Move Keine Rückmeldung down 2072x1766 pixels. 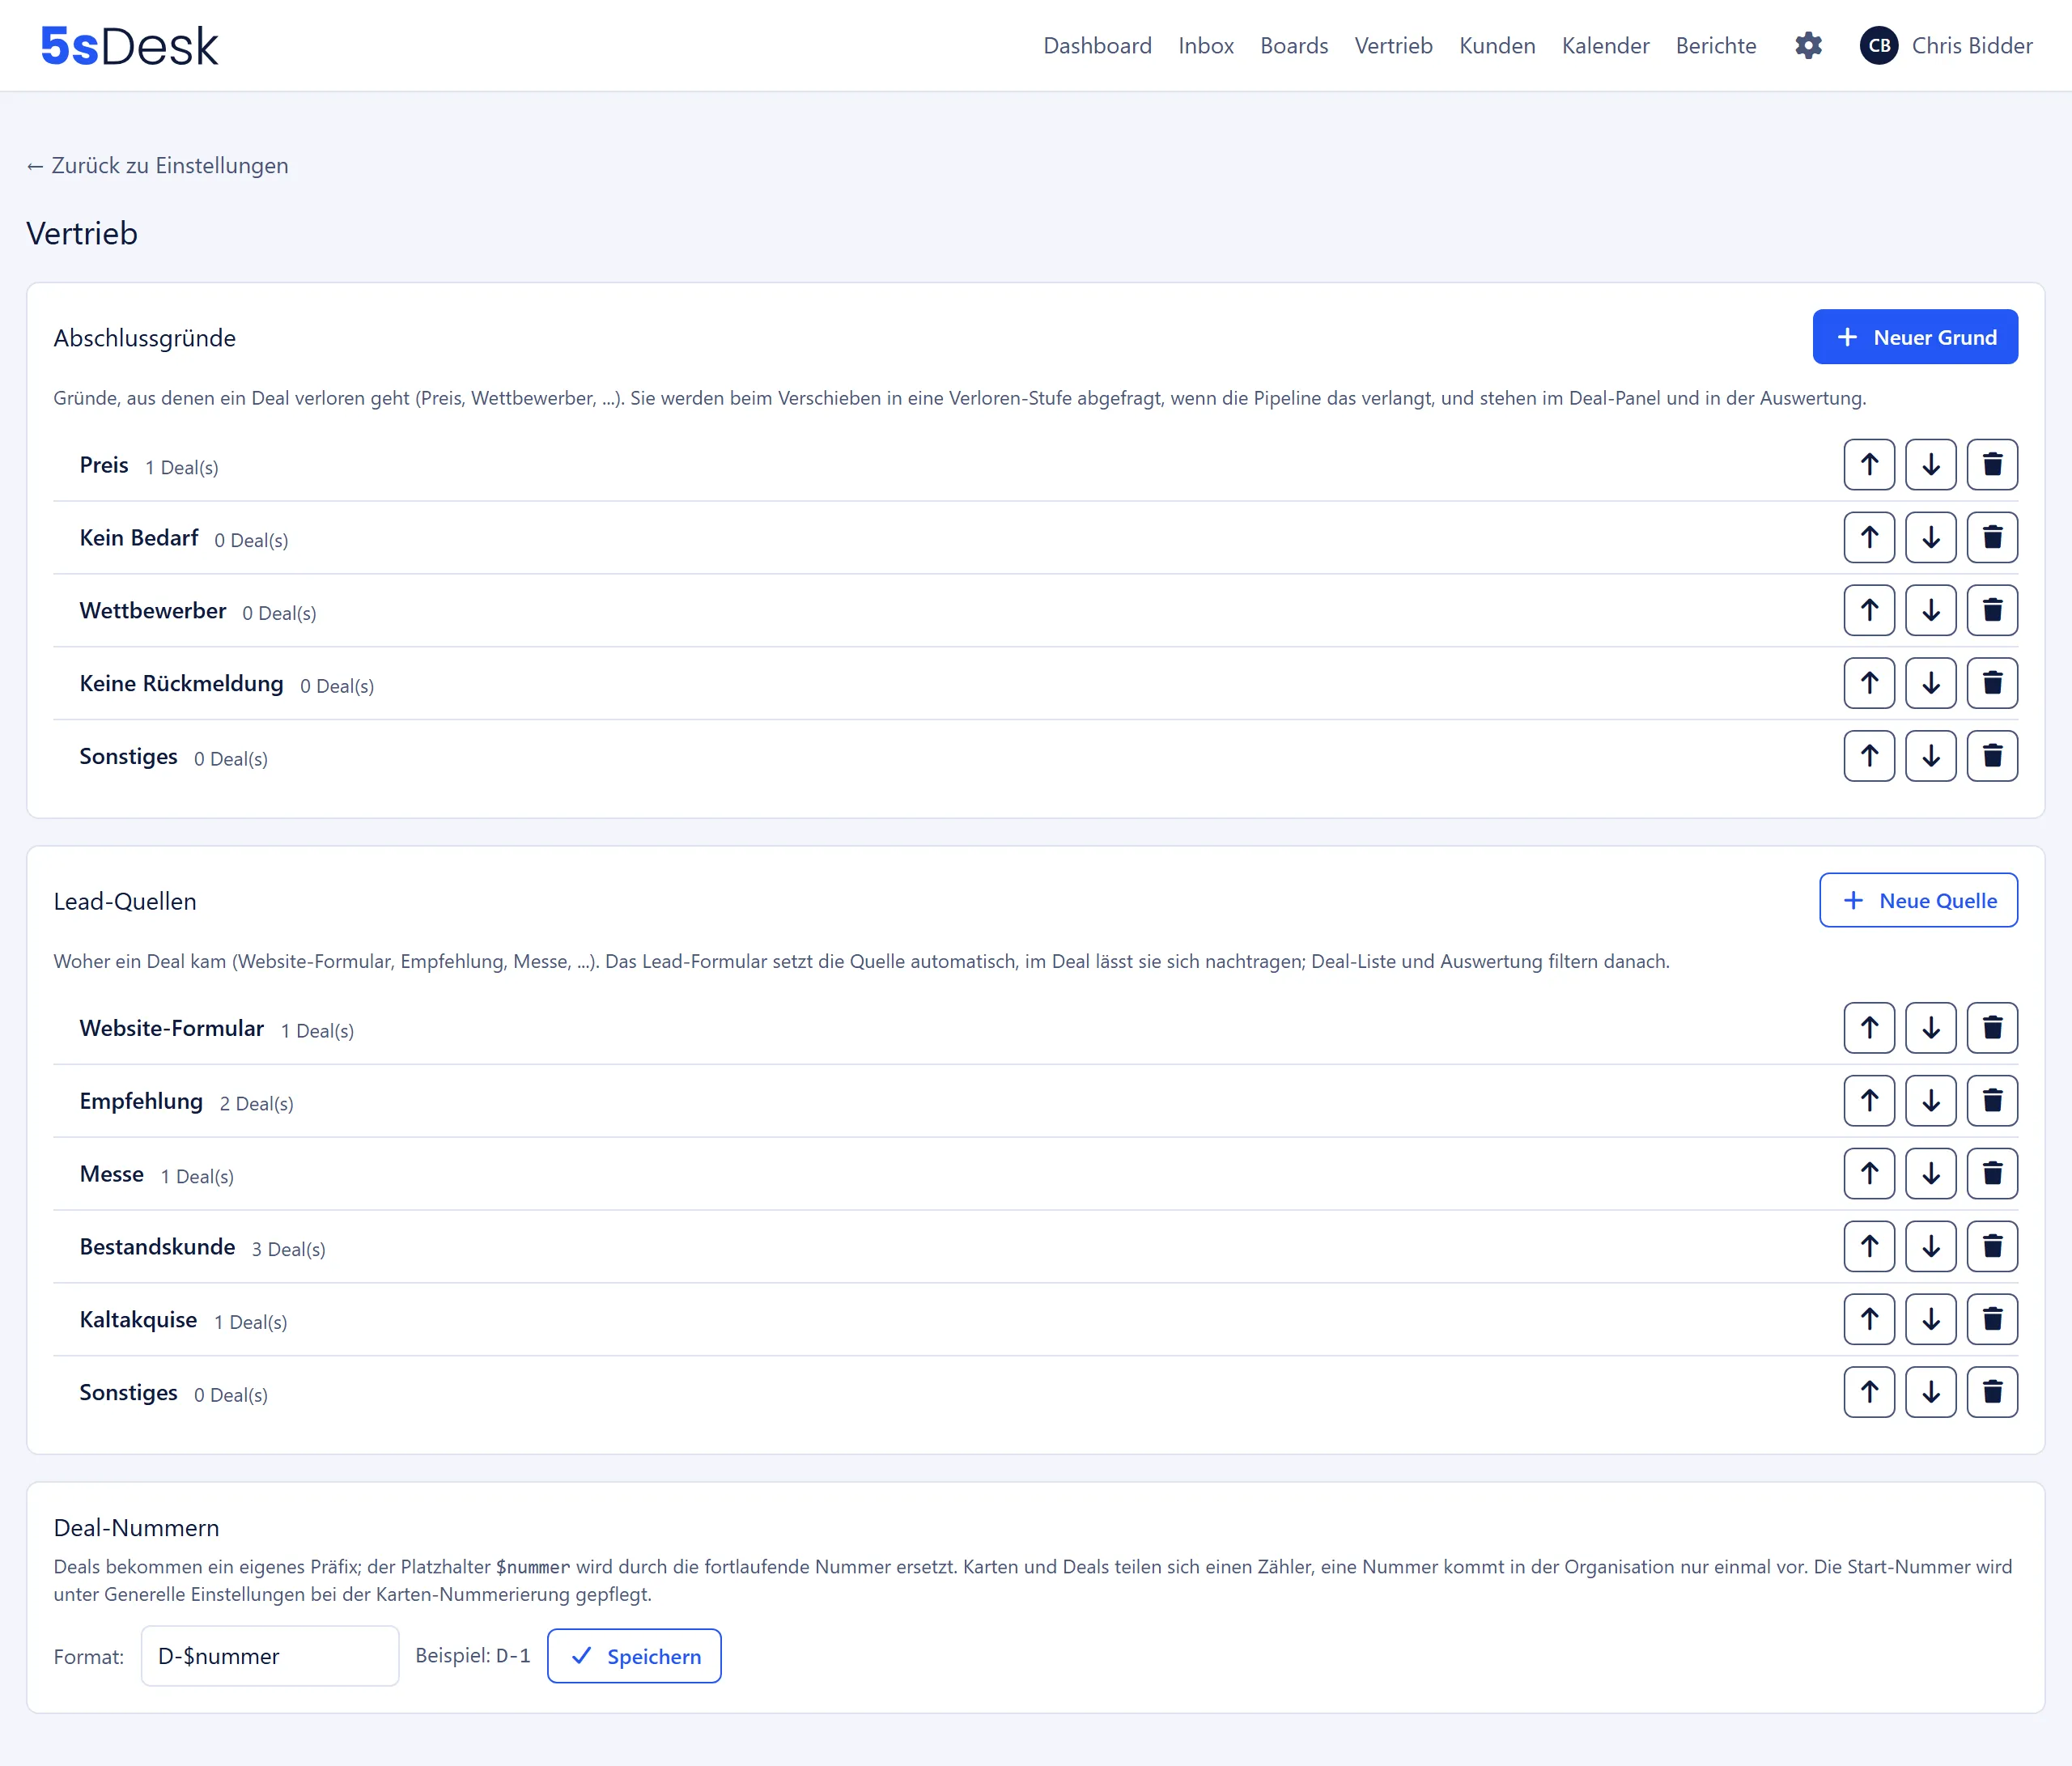(x=1930, y=684)
